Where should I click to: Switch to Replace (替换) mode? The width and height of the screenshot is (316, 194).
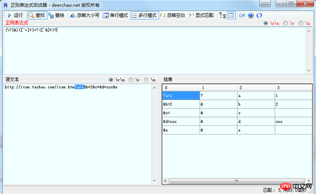57,15
